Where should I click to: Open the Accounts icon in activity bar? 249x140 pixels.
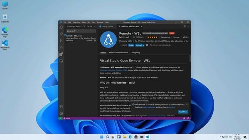click(x=61, y=107)
